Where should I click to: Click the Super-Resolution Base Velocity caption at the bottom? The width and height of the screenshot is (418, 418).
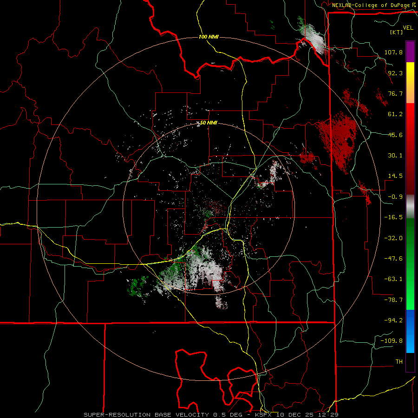click(211, 415)
